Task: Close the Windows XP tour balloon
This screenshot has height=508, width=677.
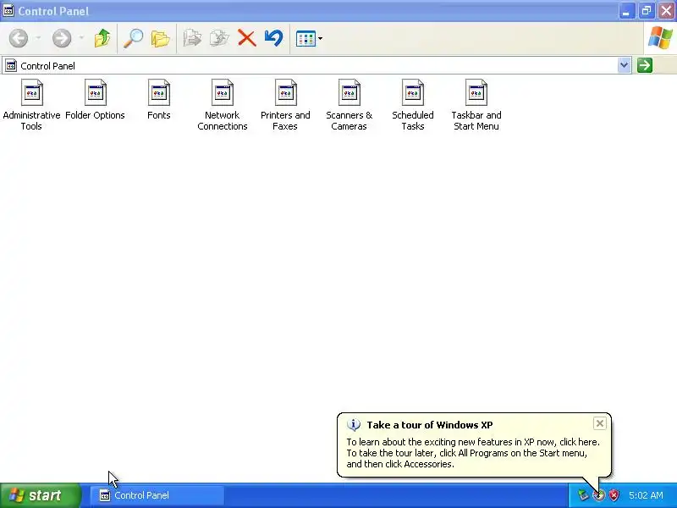Action: pyautogui.click(x=600, y=424)
